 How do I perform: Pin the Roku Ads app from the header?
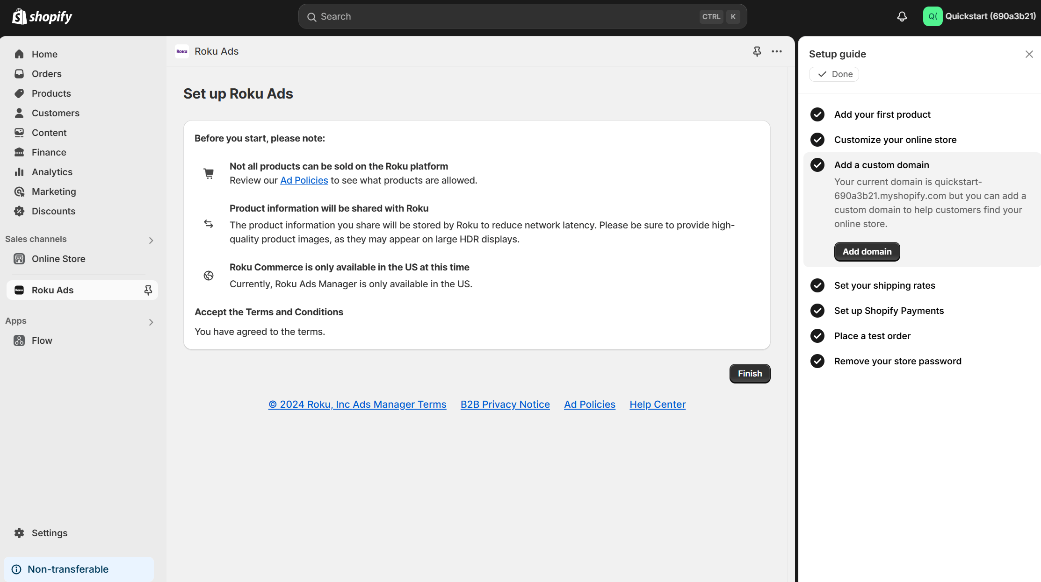click(x=757, y=51)
